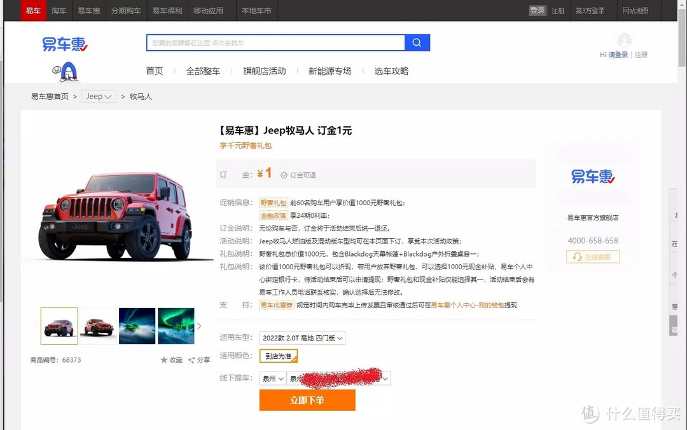Screen dimensions: 687x430
Task: Click inside the car brand search field
Action: tap(275, 43)
